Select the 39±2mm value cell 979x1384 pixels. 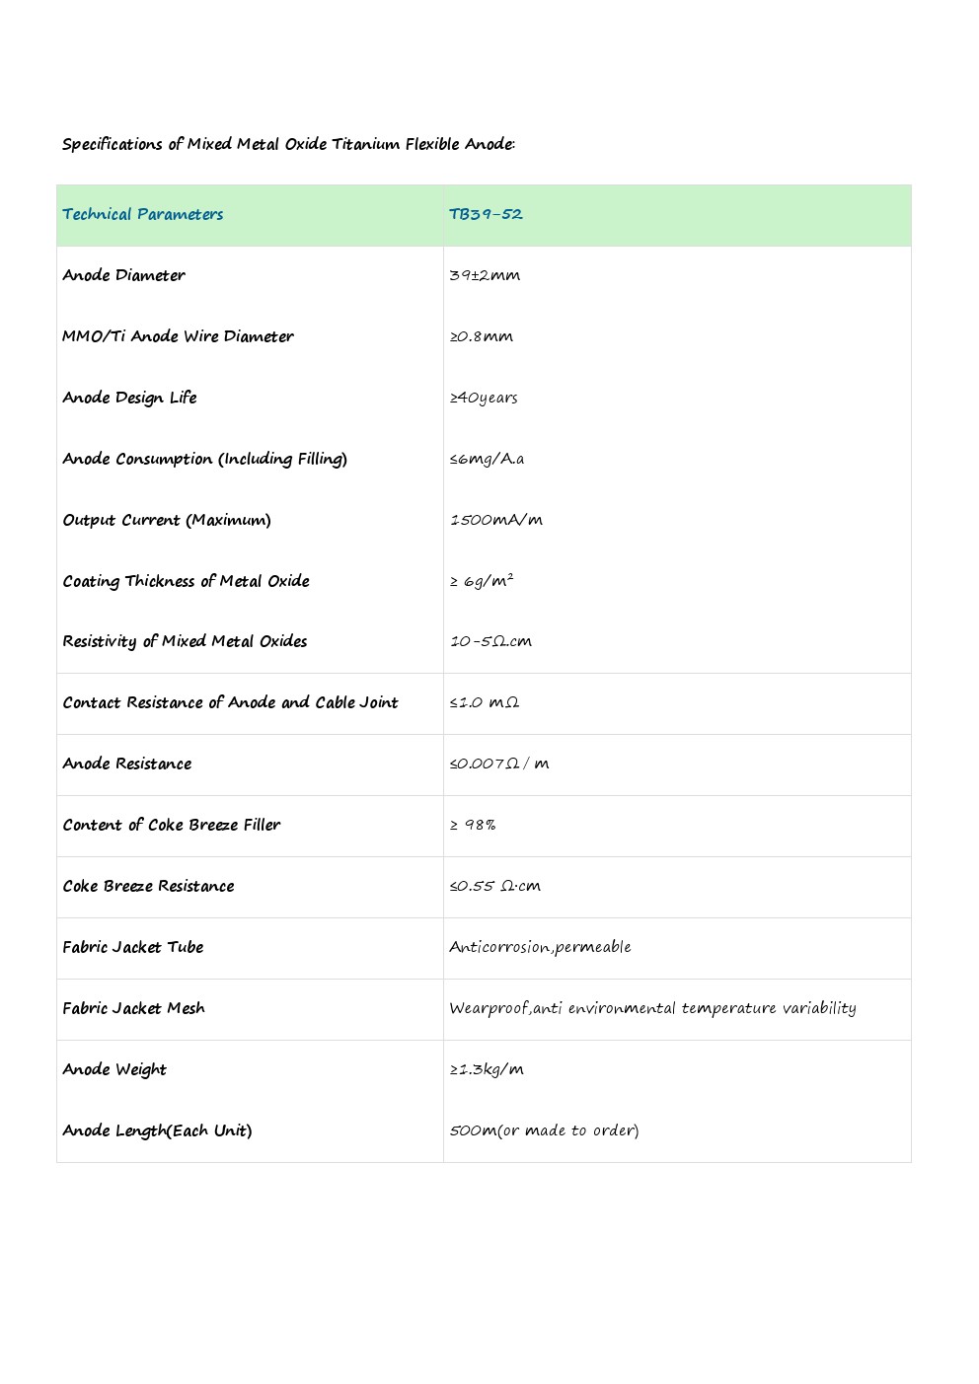pos(485,275)
